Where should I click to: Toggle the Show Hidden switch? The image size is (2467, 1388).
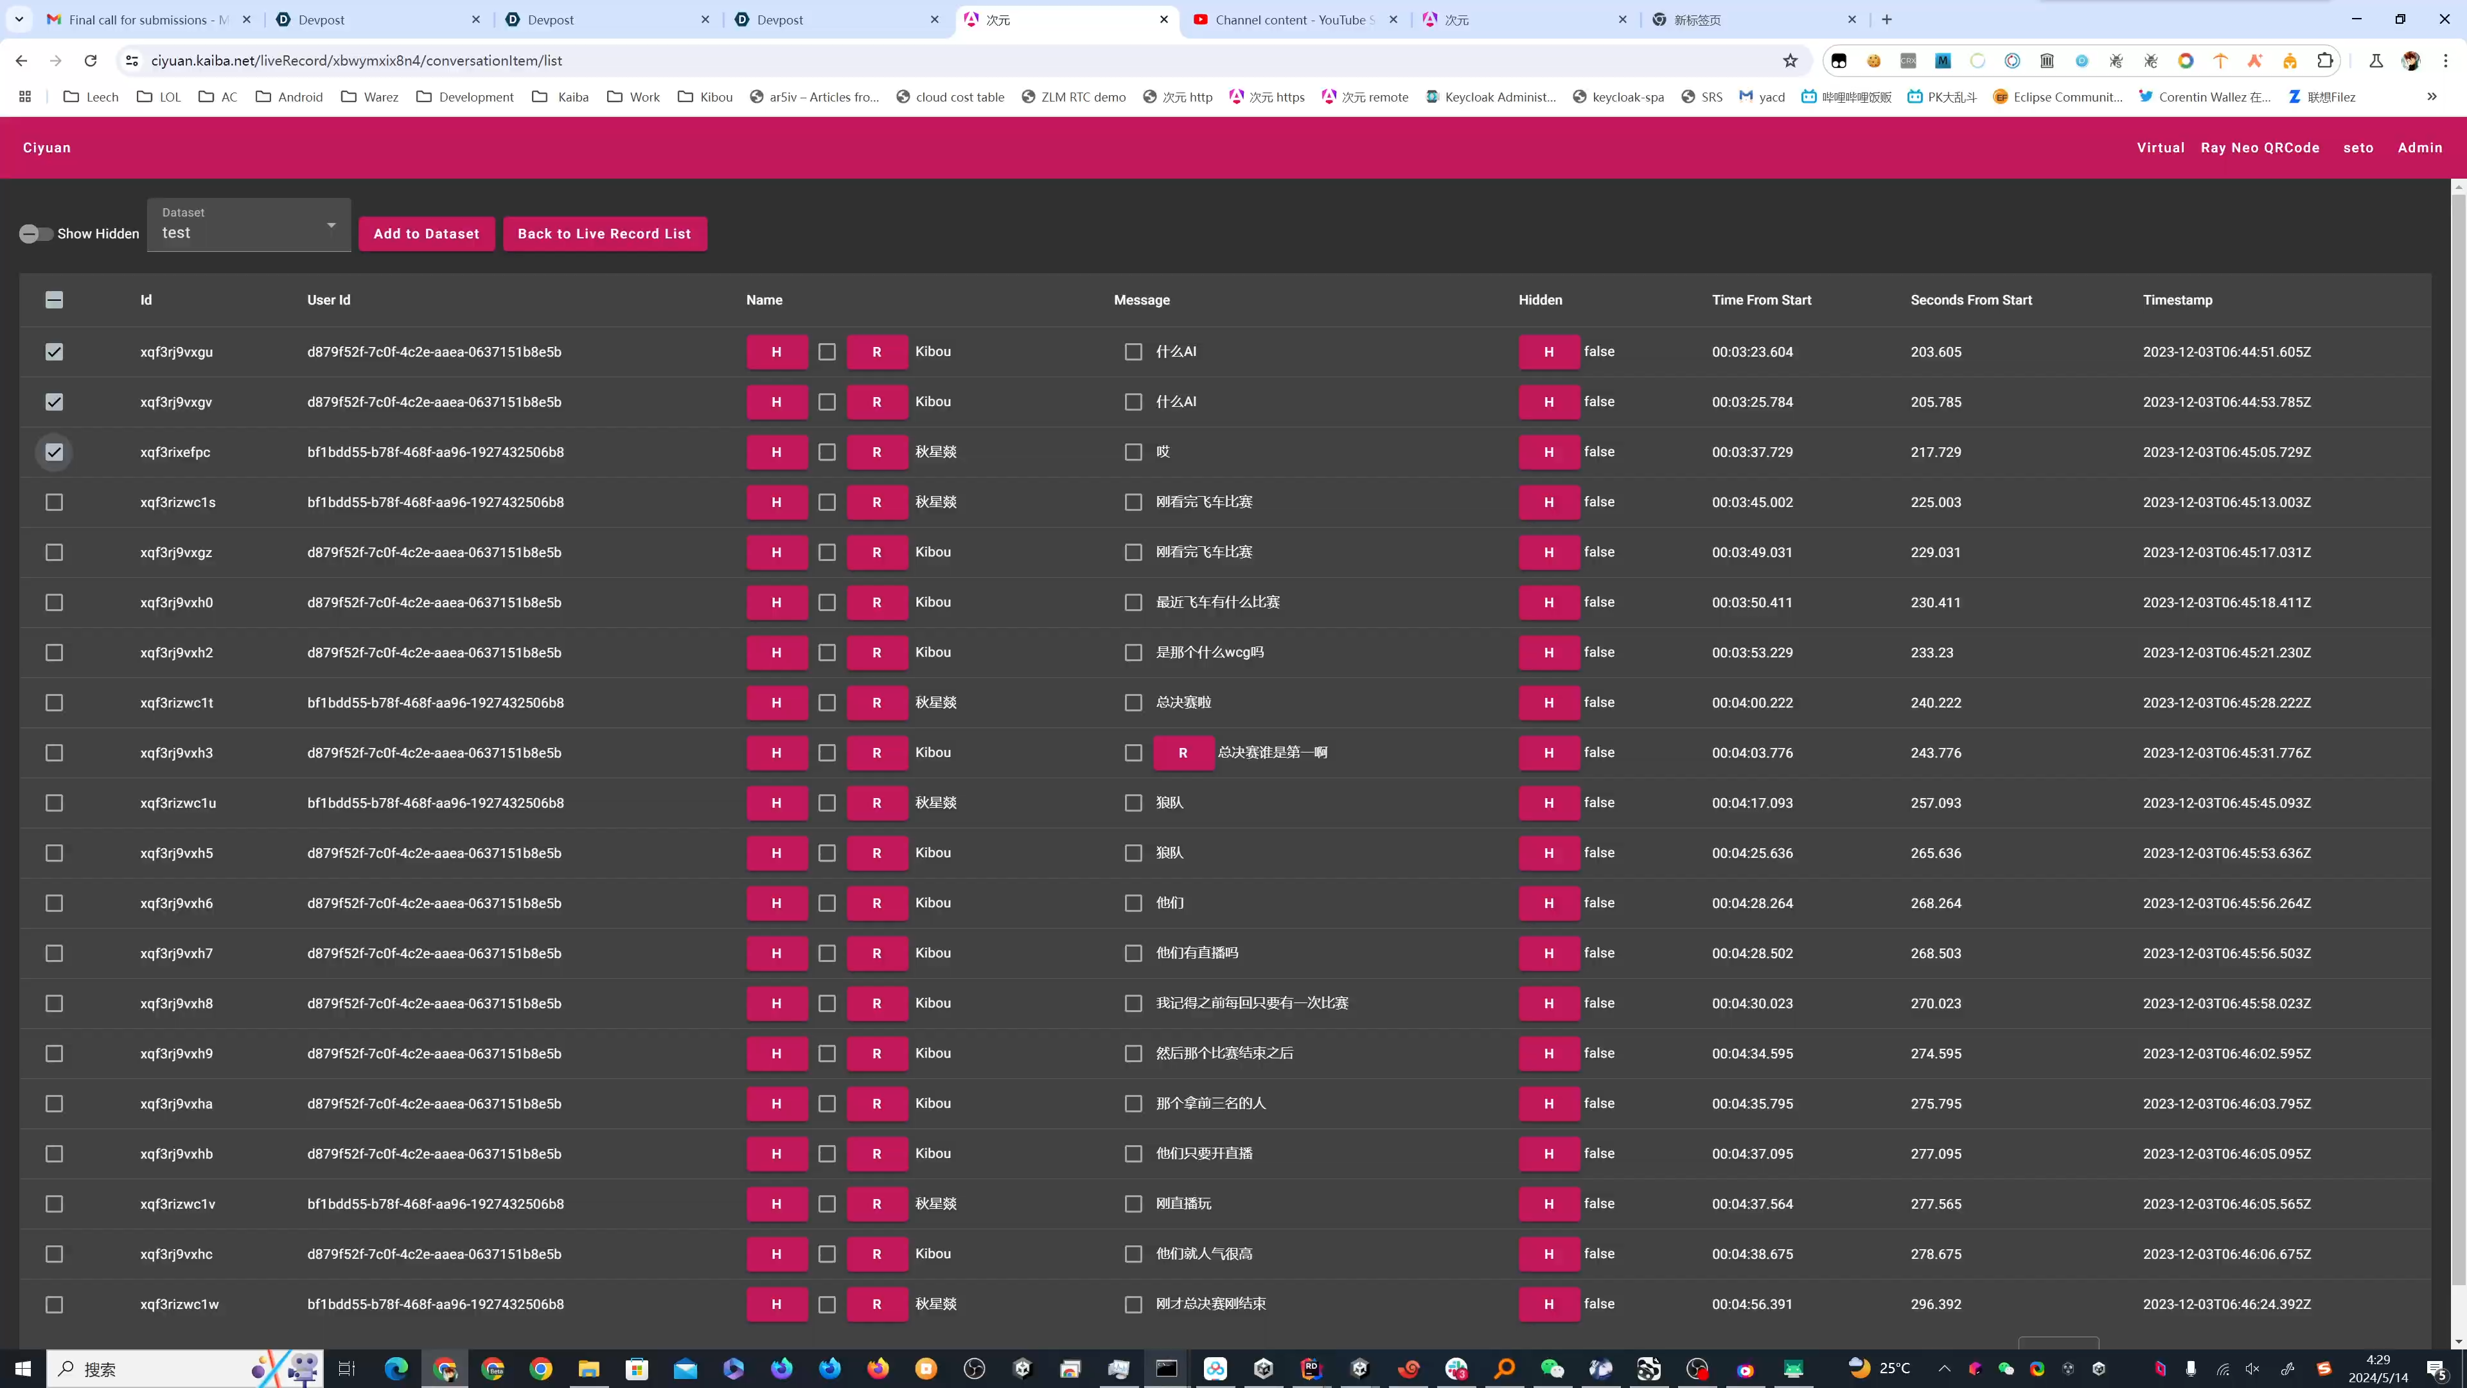pos(37,234)
